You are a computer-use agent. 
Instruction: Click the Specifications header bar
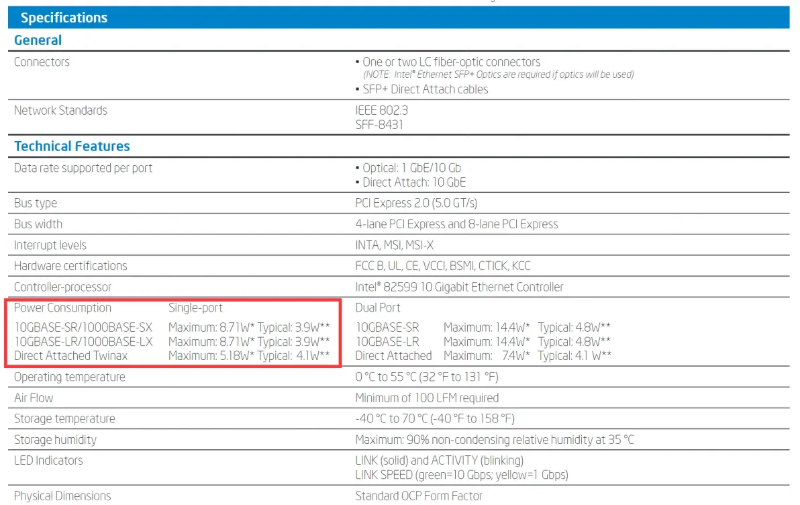pyautogui.click(x=64, y=18)
